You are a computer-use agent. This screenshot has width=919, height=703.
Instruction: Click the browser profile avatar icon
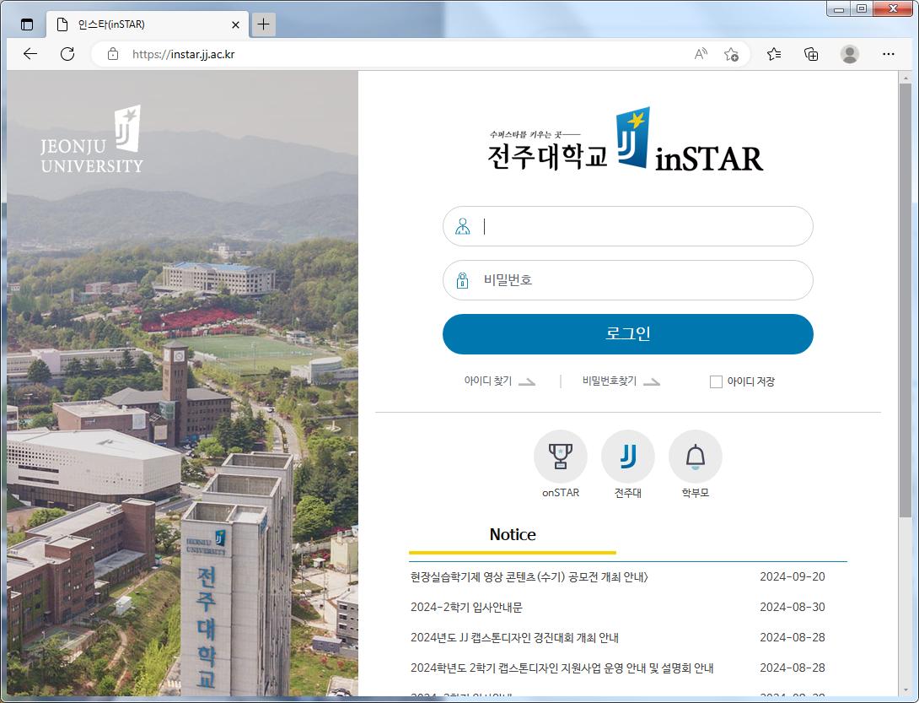coord(850,53)
